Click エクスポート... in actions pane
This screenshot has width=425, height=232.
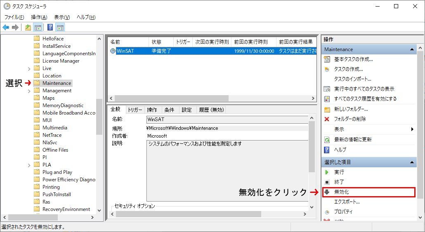point(347,202)
